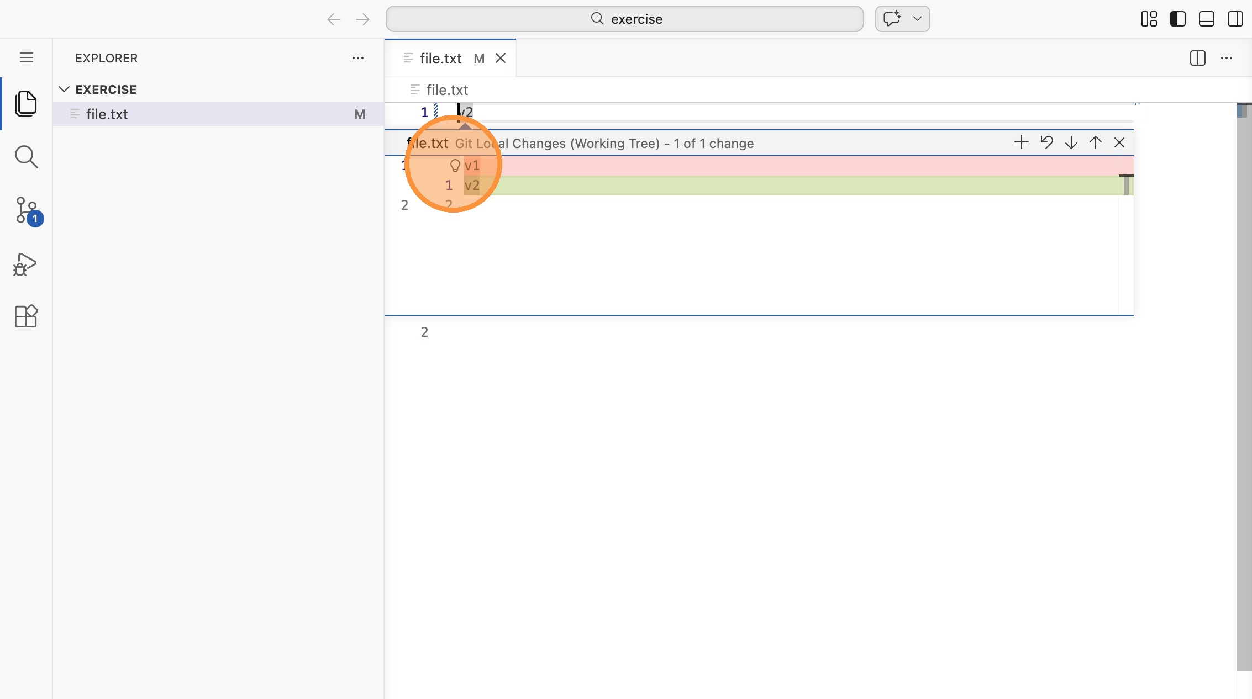Click the exercise command center search box
Screen dimensions: 1252x699
pyautogui.click(x=624, y=19)
